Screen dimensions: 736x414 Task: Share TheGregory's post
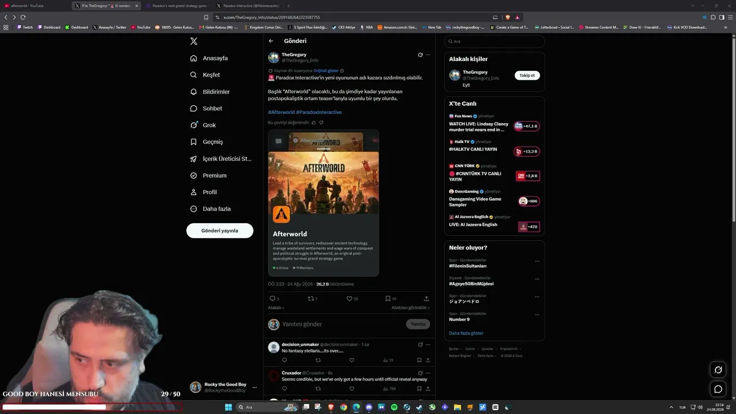pos(426,299)
